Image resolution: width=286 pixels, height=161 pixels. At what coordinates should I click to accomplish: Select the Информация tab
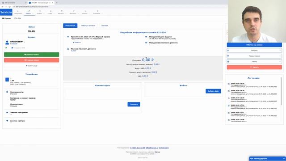pyautogui.click(x=70, y=26)
